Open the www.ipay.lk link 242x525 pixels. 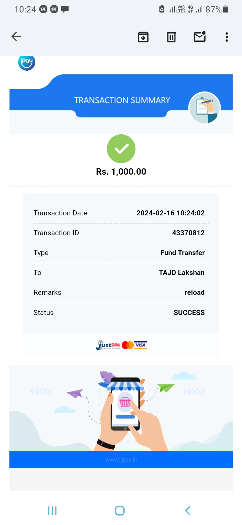tap(121, 460)
